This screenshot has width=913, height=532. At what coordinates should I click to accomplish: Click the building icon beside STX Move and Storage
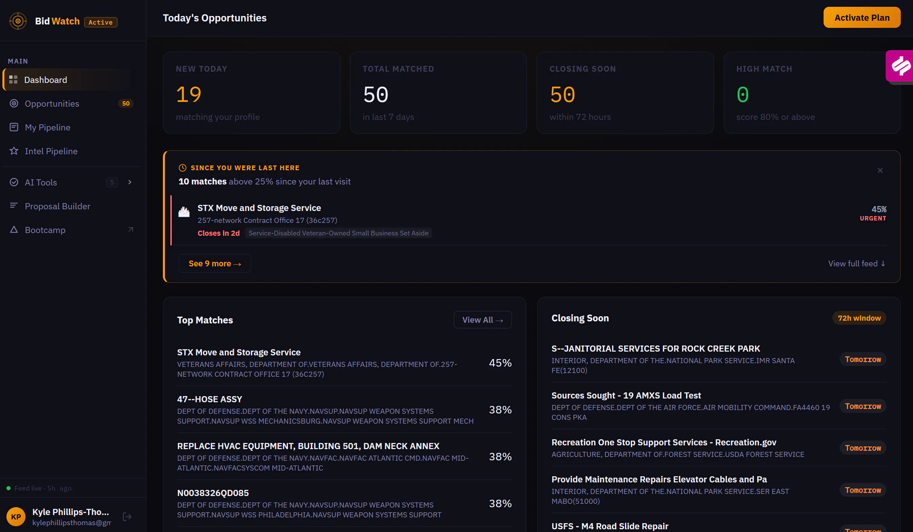tap(184, 211)
